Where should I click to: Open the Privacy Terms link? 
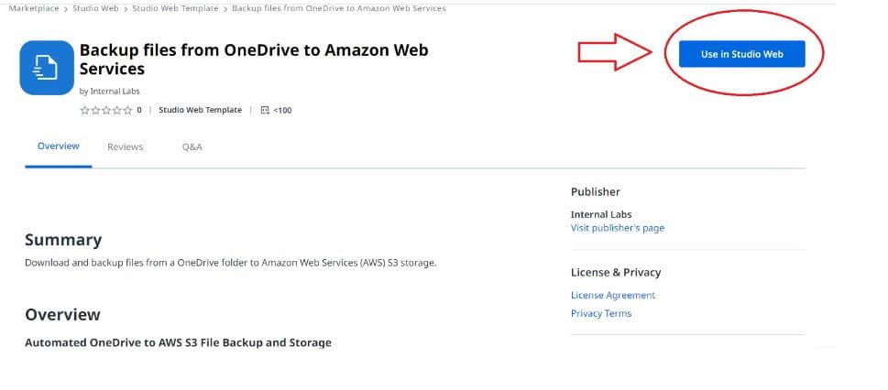pyautogui.click(x=601, y=314)
